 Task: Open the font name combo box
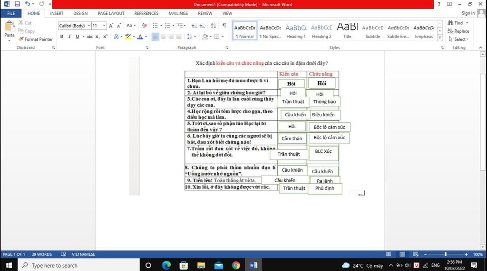(x=75, y=26)
